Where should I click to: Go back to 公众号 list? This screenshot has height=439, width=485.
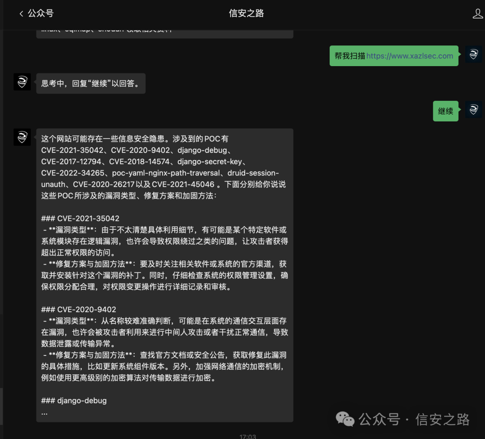coord(36,13)
